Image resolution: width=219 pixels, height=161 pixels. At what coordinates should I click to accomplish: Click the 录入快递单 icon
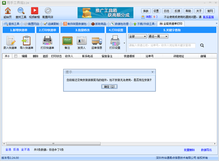point(10,40)
